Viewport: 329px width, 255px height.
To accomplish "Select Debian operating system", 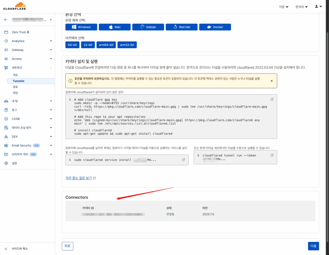I will 148,27.
